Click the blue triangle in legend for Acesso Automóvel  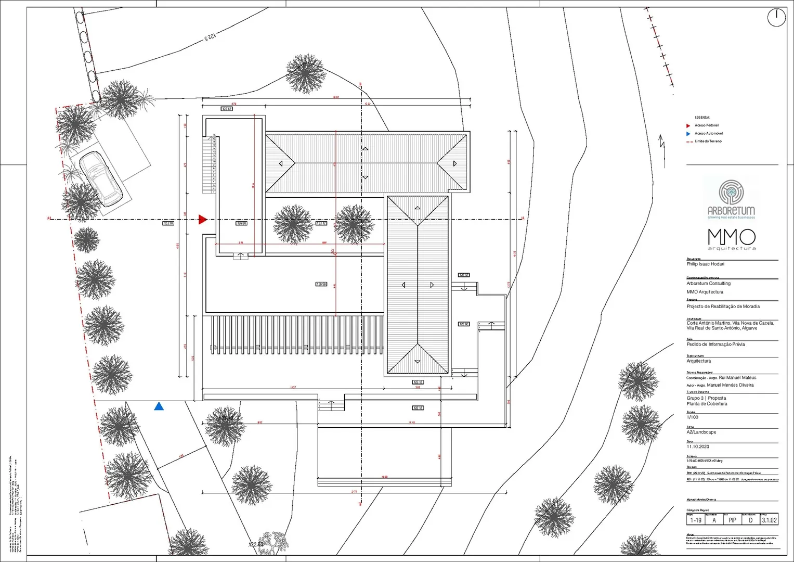tap(688, 134)
